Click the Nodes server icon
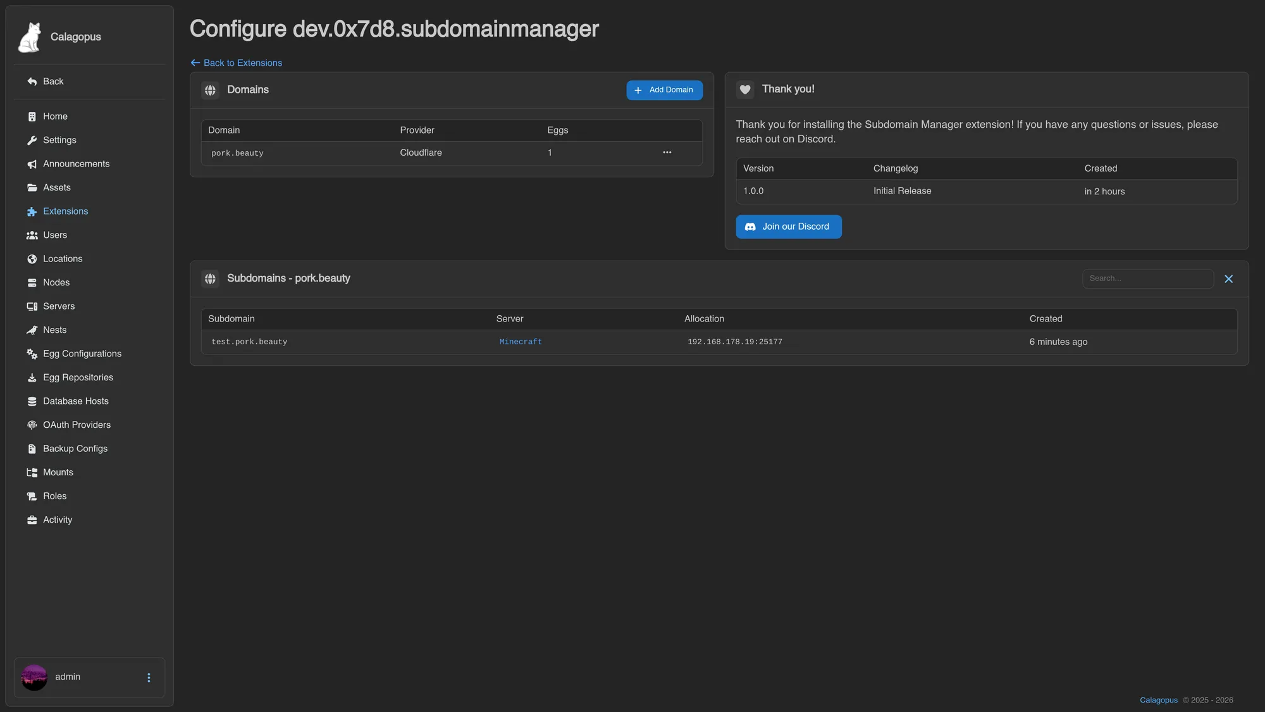Viewport: 1265px width, 712px height. click(32, 283)
